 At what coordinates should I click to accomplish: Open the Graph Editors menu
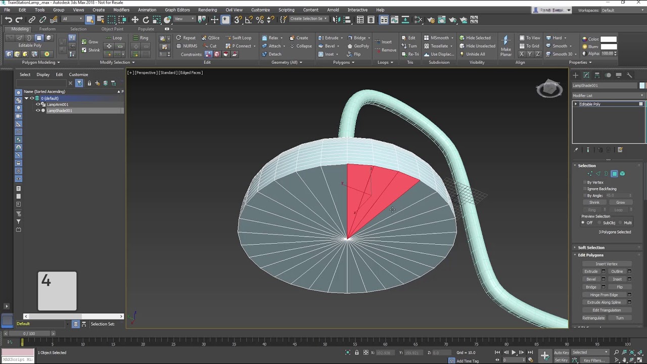coord(177,10)
